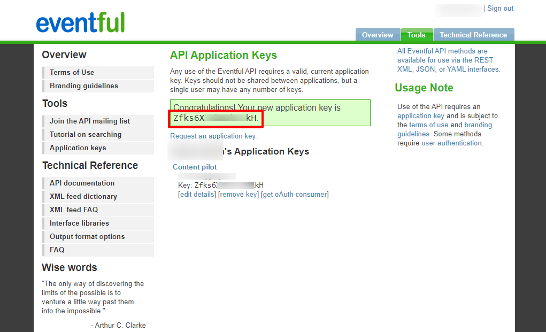Click the Sign out link
The image size is (546, 332).
pos(500,9)
